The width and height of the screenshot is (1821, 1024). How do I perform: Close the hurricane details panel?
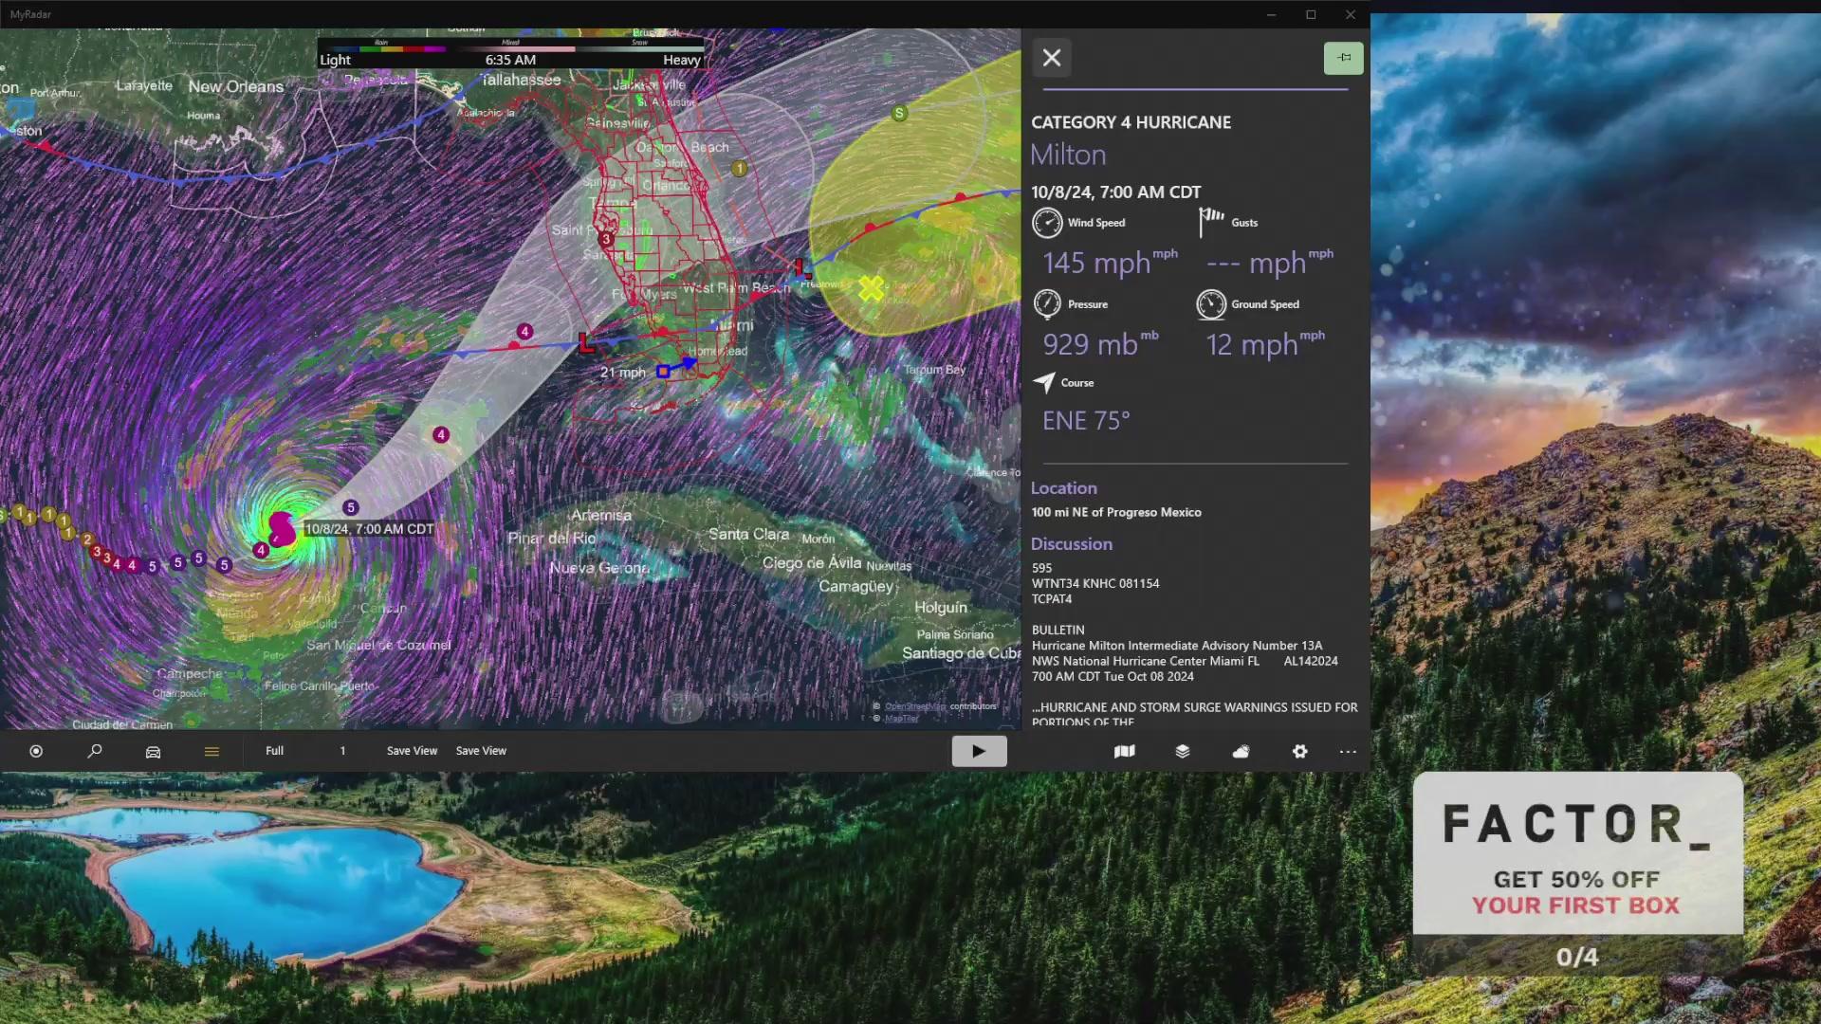tap(1052, 58)
